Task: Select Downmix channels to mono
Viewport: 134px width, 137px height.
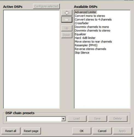Action: (x=92, y=27)
